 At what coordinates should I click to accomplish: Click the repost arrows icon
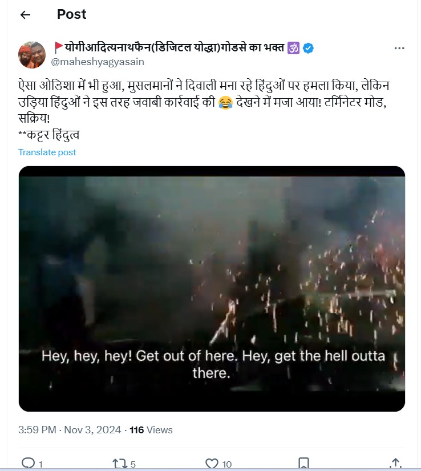point(119,462)
